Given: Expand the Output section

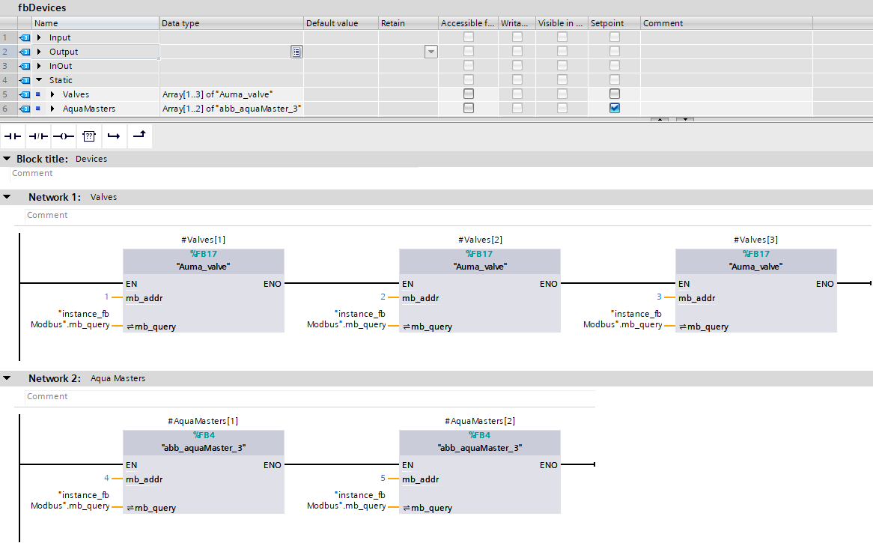Looking at the screenshot, I should click(x=39, y=52).
